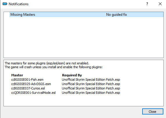Click the Mod Organizer icon in title bar
Viewport: 166px width, 118px height.
(5, 4)
